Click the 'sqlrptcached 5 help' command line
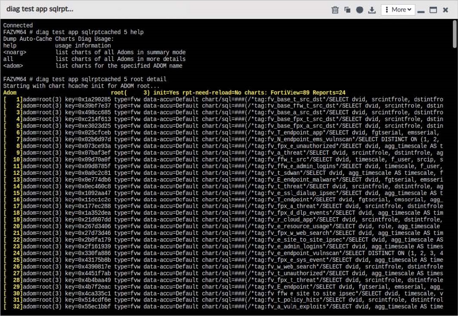The width and height of the screenshot is (458, 316). click(x=73, y=32)
